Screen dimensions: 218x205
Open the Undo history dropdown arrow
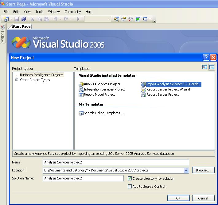point(60,19)
